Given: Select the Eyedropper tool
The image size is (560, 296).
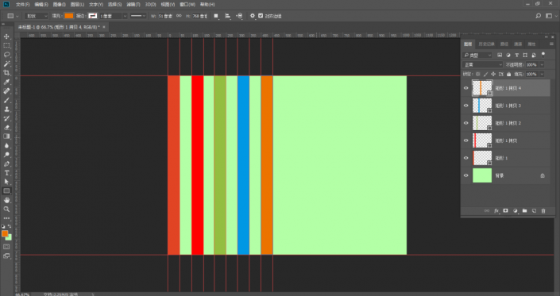Looking at the screenshot, I should 6,82.
